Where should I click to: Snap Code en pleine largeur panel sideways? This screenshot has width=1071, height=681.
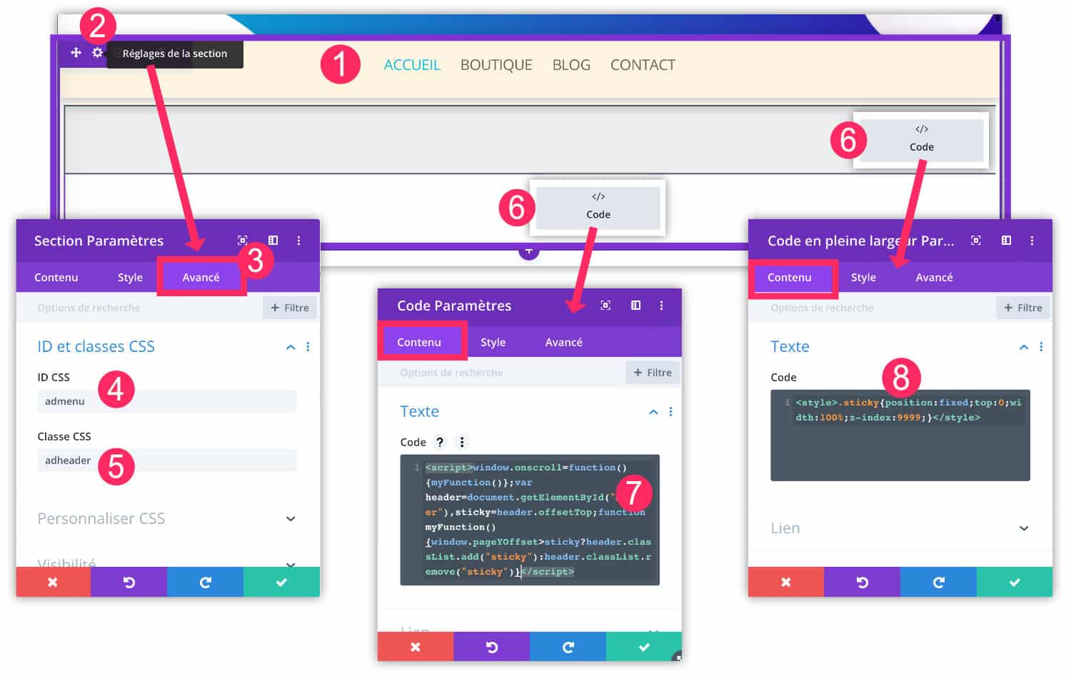(1006, 241)
